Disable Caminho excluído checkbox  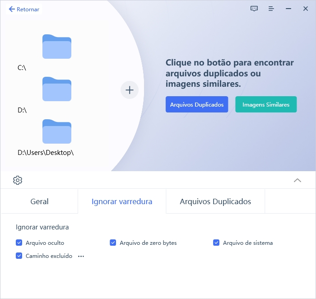19,256
